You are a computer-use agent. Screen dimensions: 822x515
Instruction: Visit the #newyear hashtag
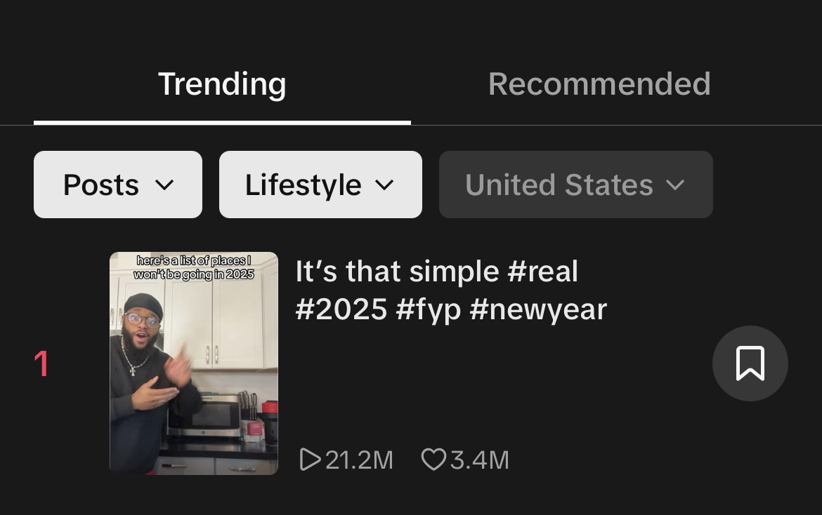[538, 309]
